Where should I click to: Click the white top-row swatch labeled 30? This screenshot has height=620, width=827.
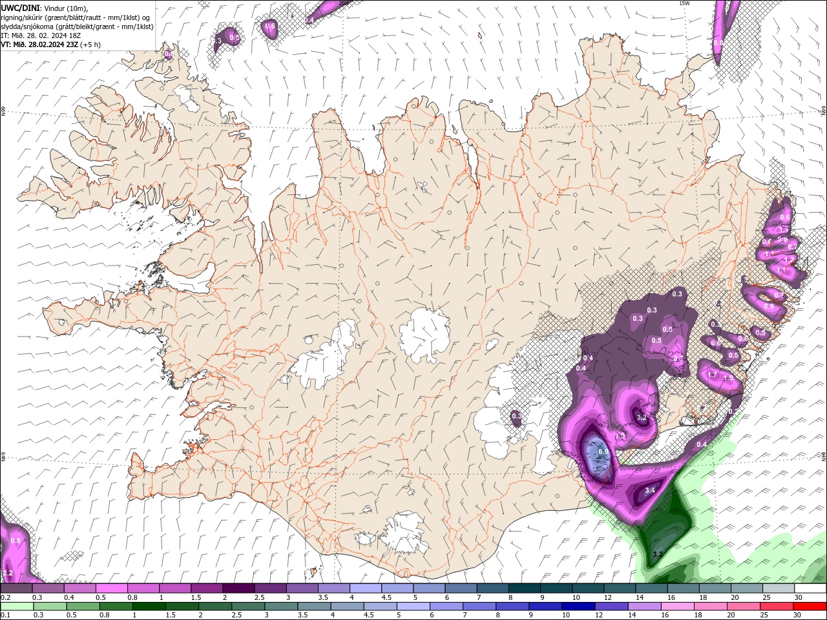(x=810, y=588)
